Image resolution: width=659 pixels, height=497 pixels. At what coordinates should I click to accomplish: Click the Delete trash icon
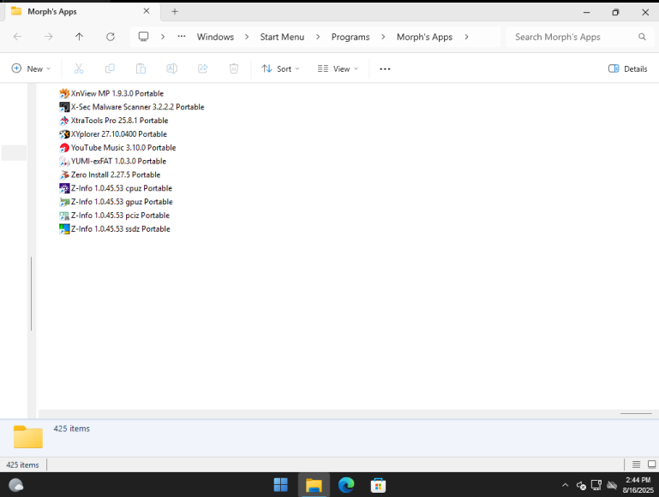coord(234,68)
